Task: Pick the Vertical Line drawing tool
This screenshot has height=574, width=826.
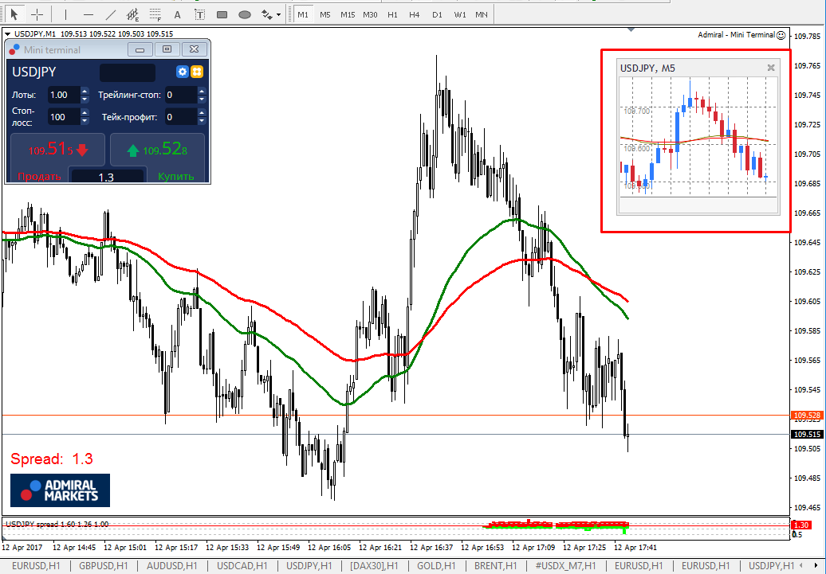Action: [65, 15]
